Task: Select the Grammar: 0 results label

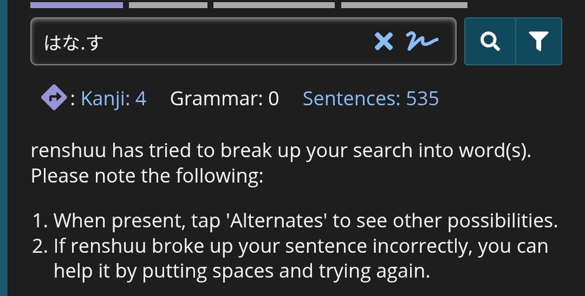Action: (x=224, y=99)
